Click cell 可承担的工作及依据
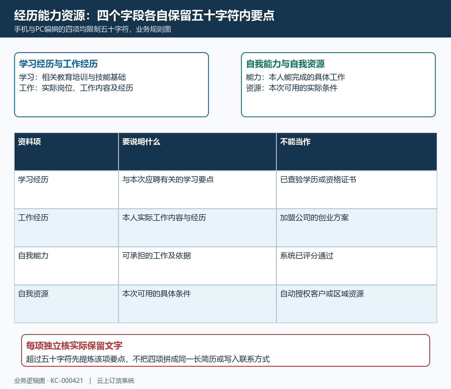Screen dimensions: 451x389 click(x=197, y=266)
